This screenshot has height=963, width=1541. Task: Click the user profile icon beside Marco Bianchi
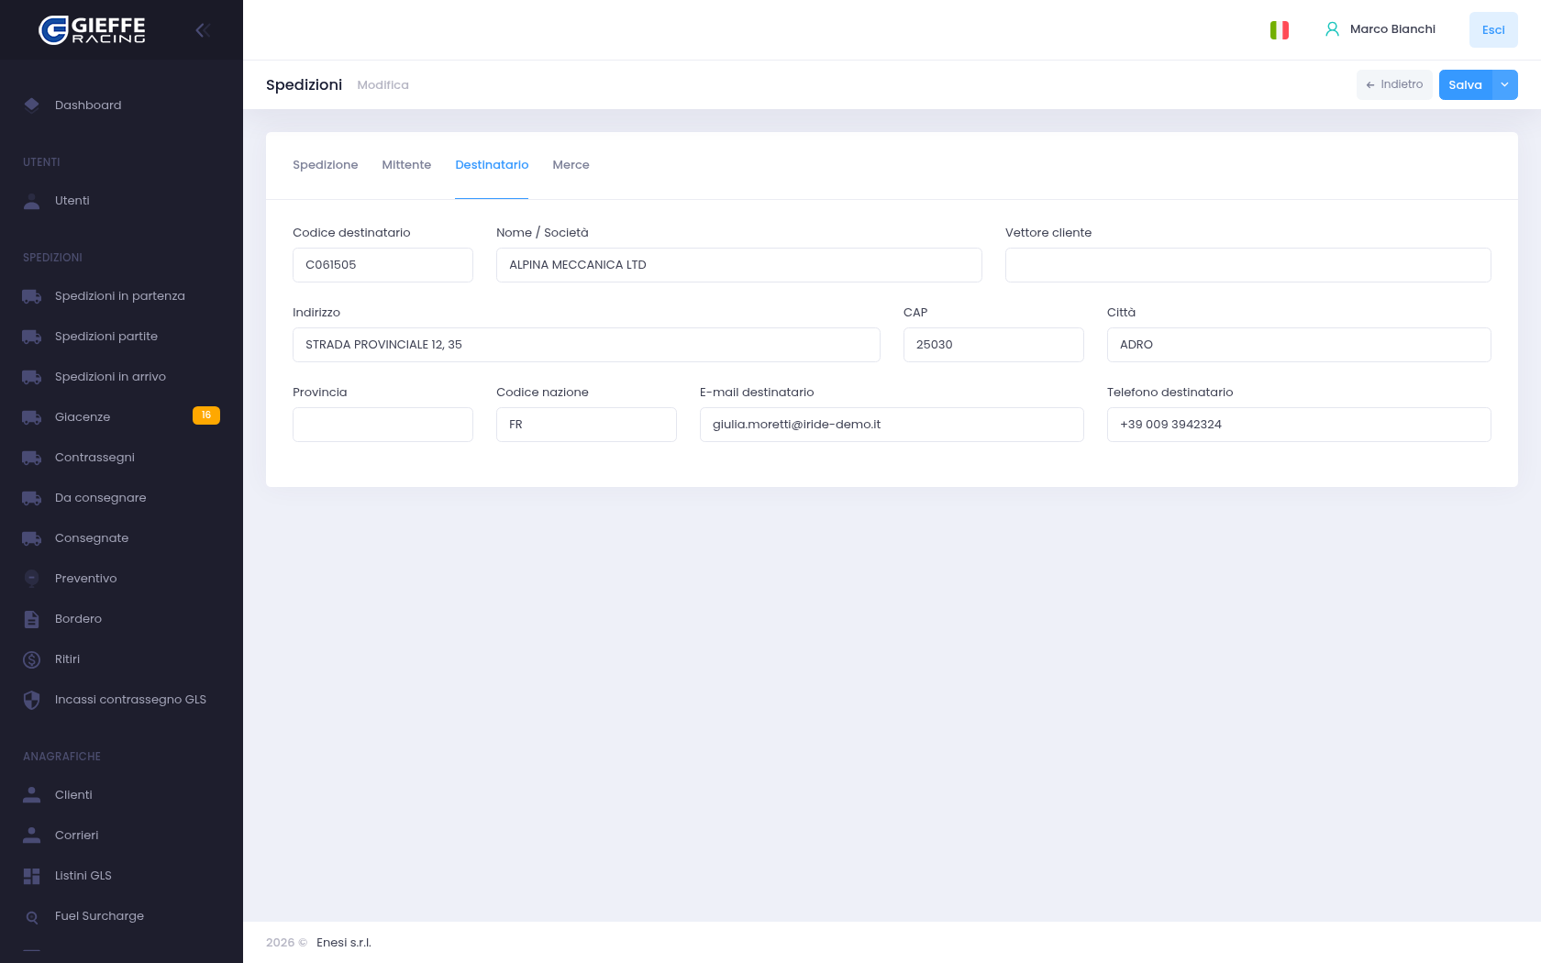pyautogui.click(x=1332, y=29)
